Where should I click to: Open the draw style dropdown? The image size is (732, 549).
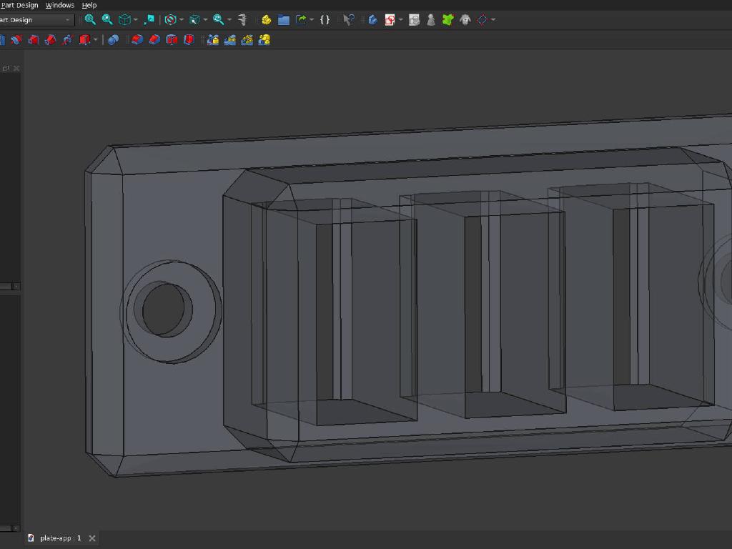181,19
